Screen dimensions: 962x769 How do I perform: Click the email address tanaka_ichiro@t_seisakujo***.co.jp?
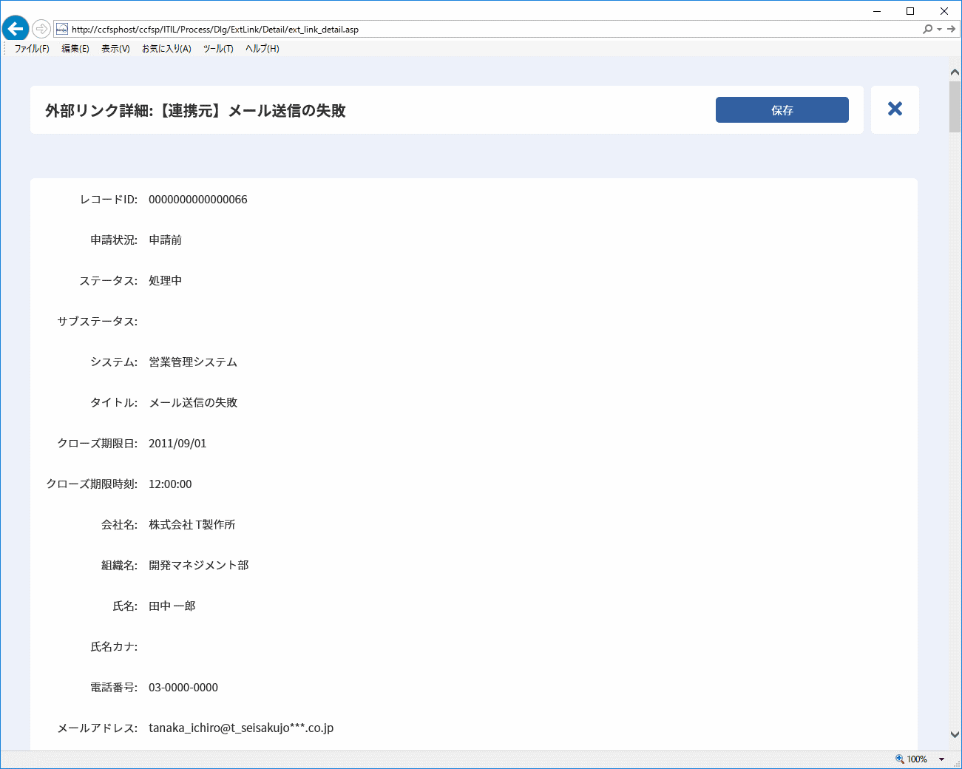coord(241,728)
